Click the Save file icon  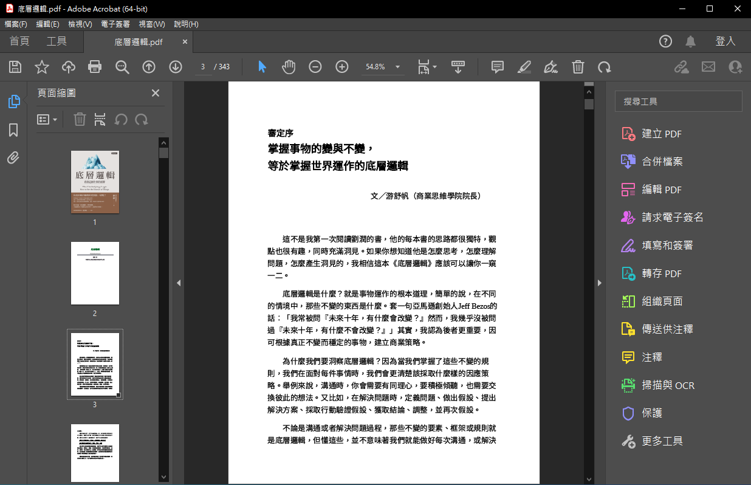coord(15,67)
